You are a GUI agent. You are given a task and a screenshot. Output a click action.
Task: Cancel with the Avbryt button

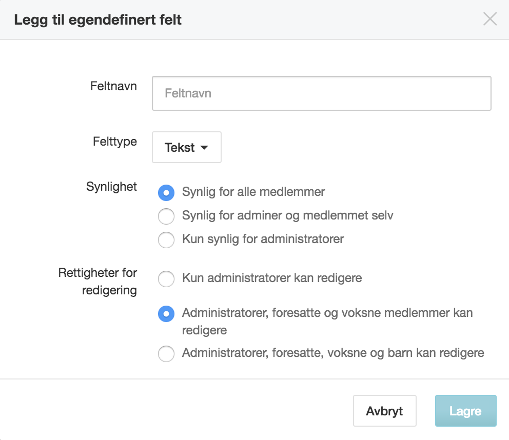point(385,411)
